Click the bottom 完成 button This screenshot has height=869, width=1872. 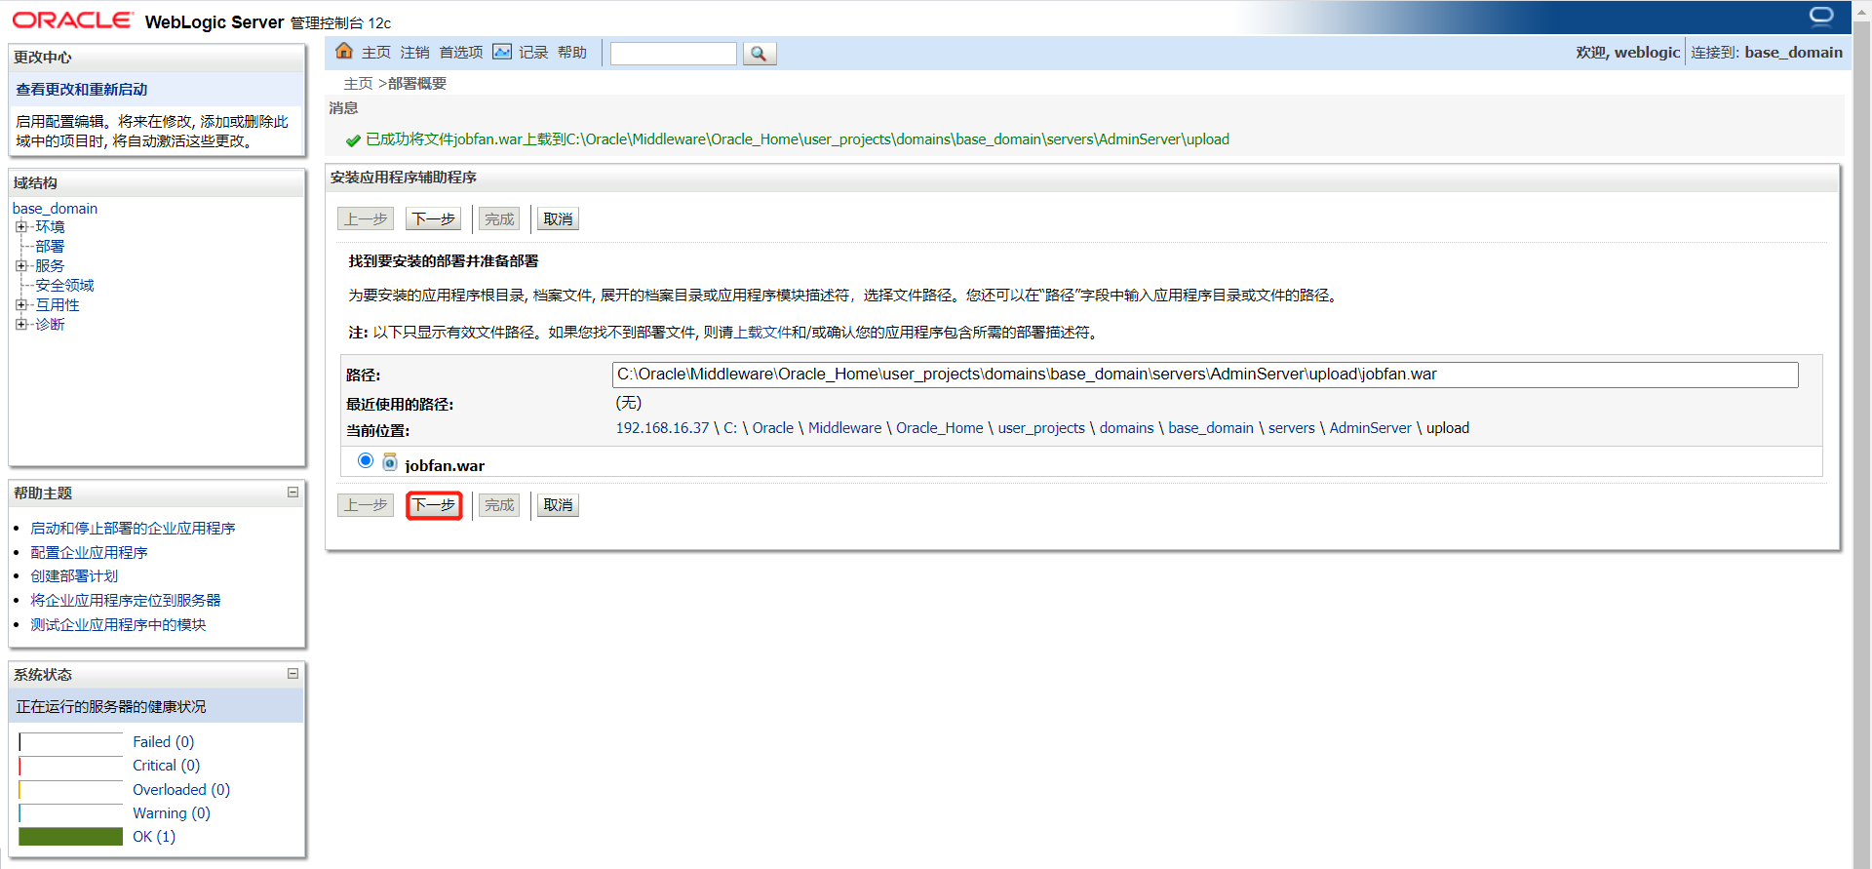[x=499, y=505]
